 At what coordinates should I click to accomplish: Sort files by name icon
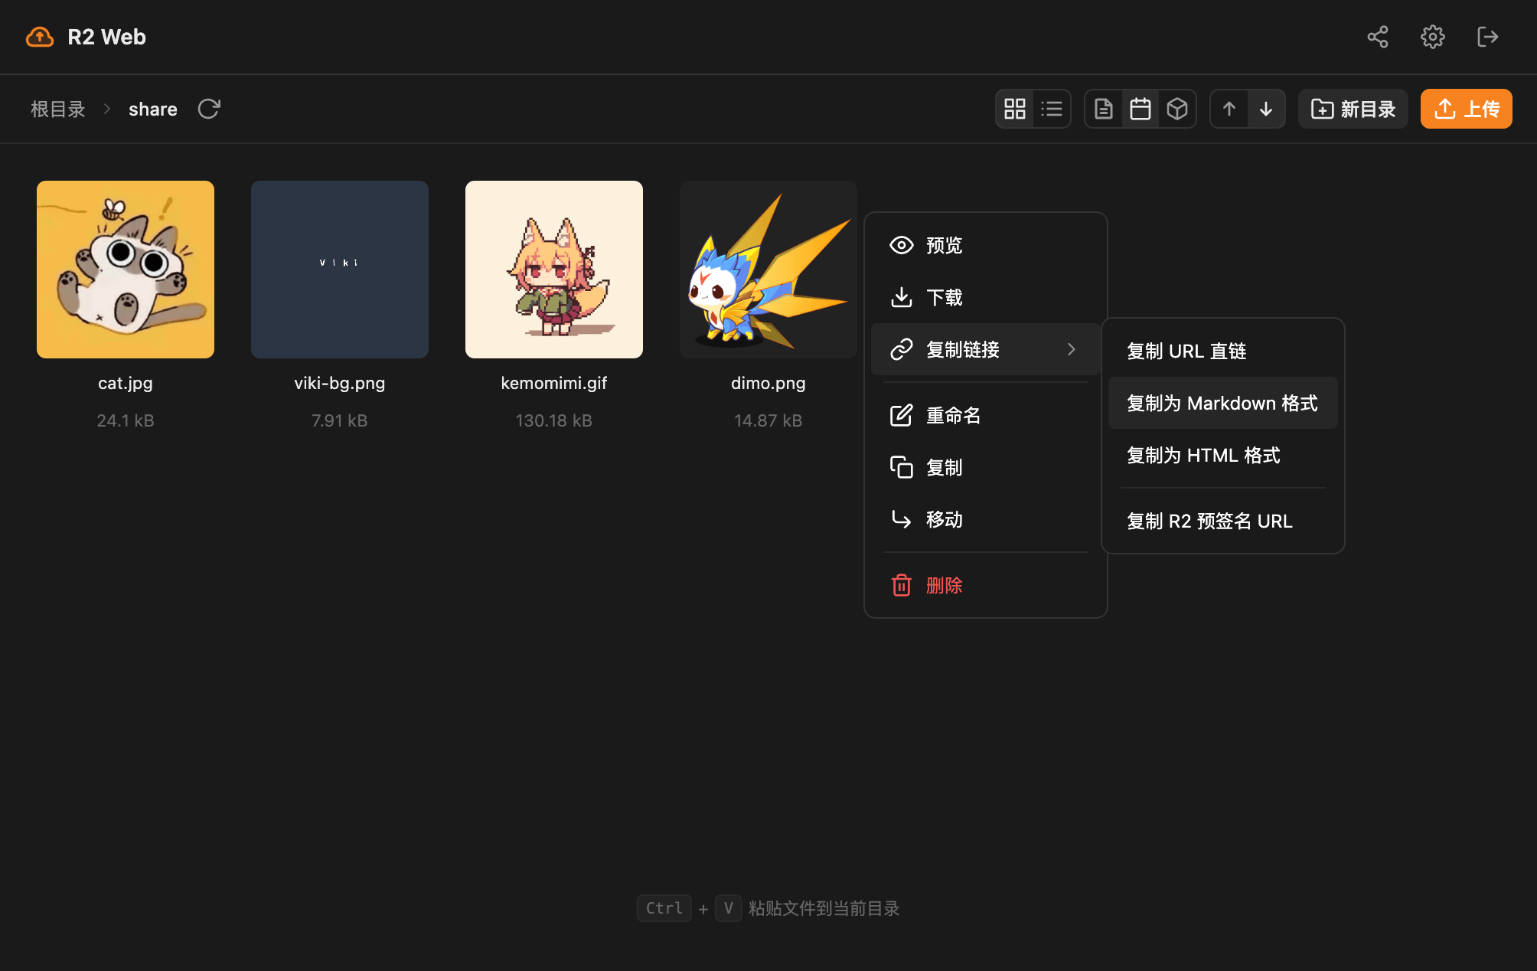coord(1103,109)
